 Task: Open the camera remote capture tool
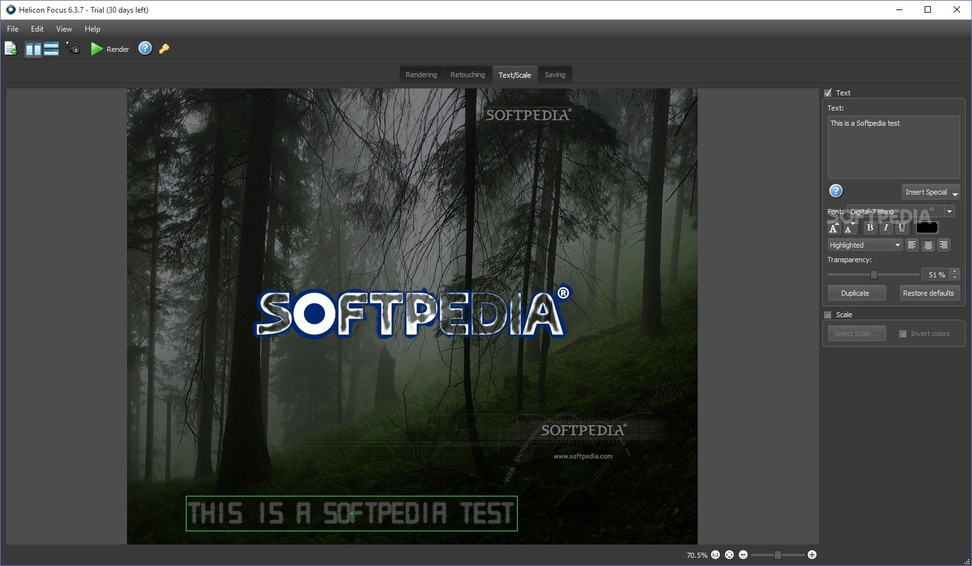73,49
